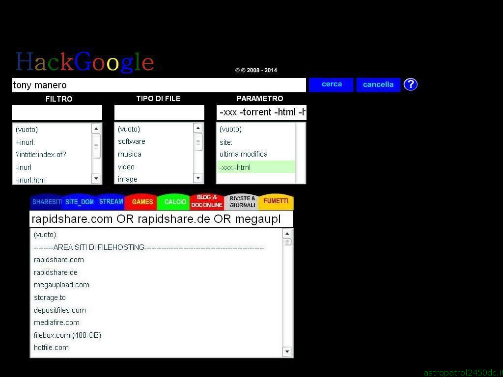Click the FILTRO list scroll up arrow
Screen dimensions: 503x377
(96, 129)
